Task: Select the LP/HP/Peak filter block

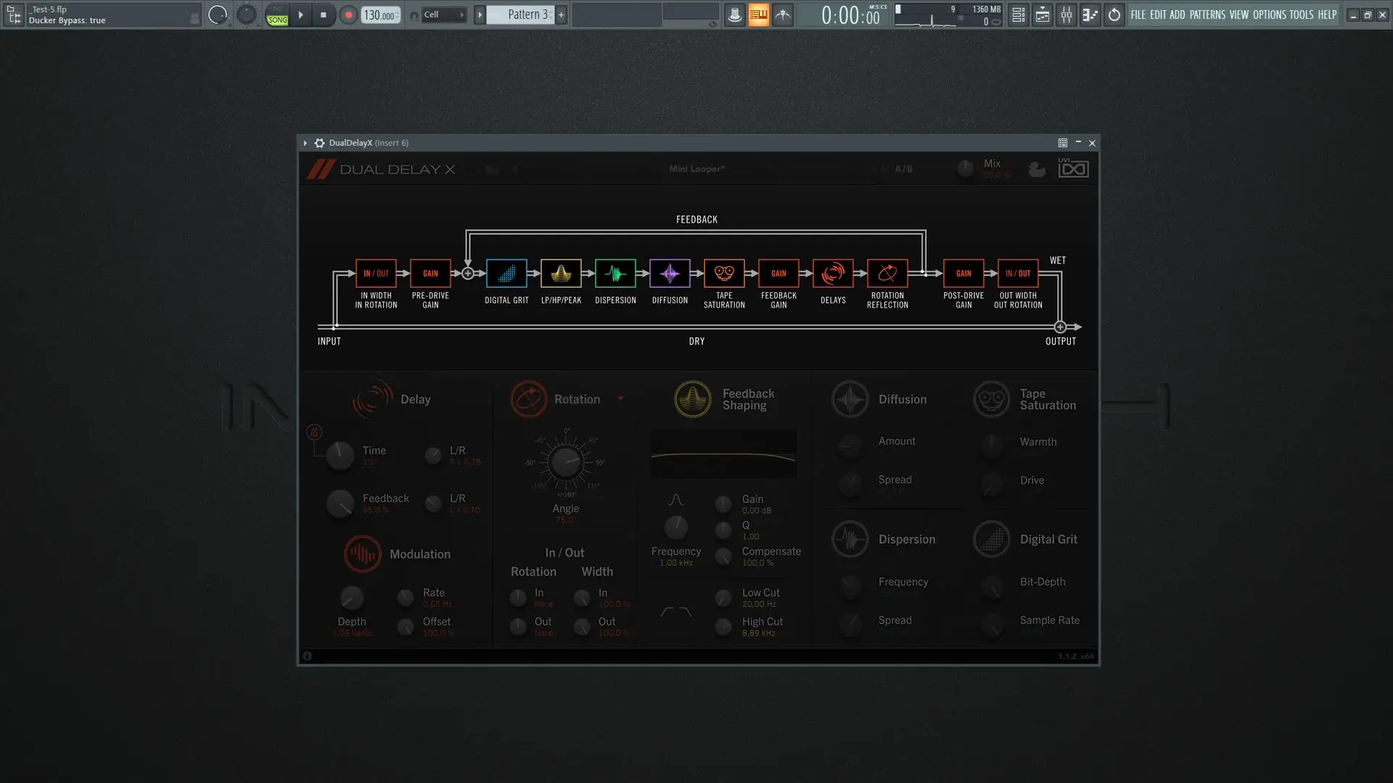Action: (x=561, y=273)
